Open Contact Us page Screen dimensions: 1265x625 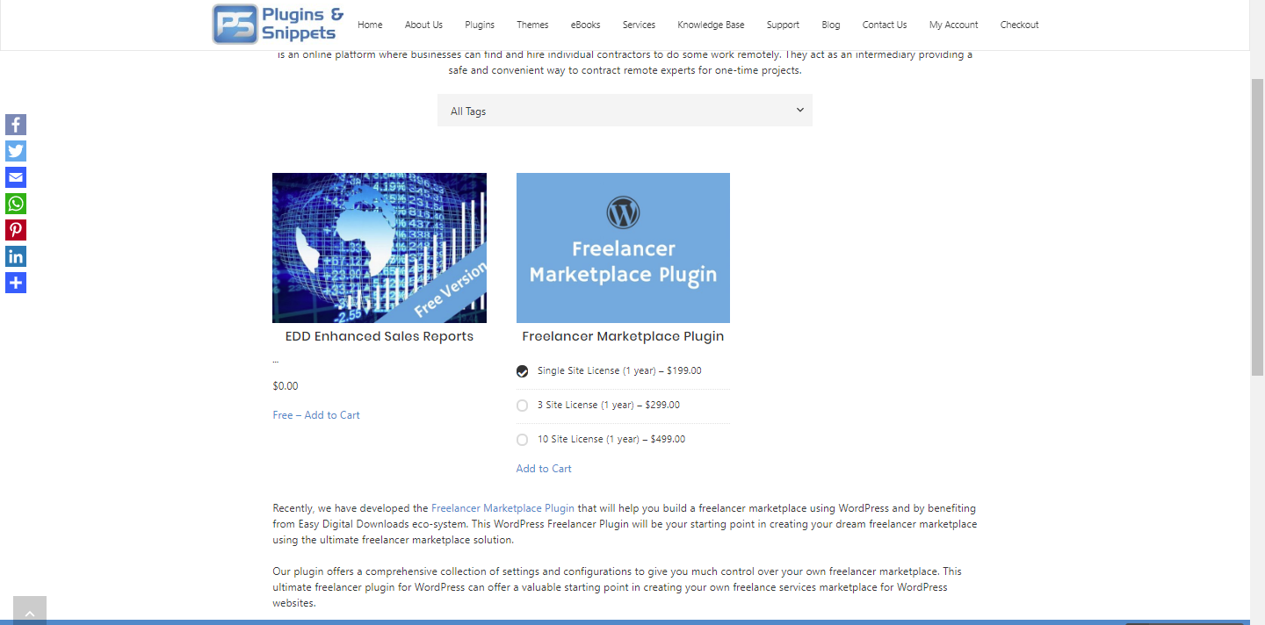pyautogui.click(x=885, y=25)
